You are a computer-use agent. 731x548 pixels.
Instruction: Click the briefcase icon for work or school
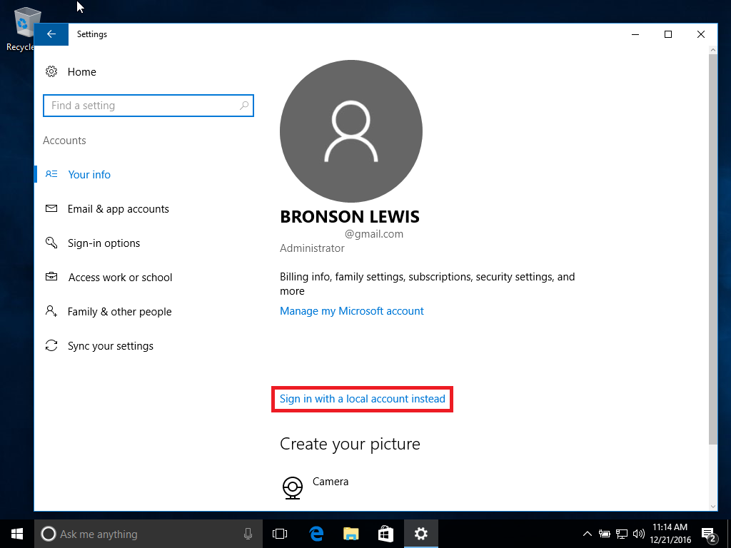point(51,276)
